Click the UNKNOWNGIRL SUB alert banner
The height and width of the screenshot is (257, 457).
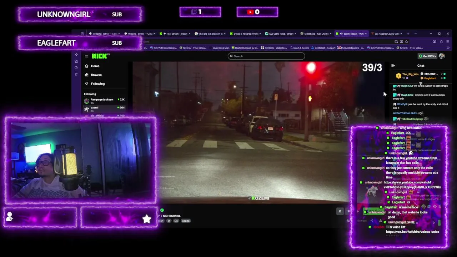[x=80, y=14]
